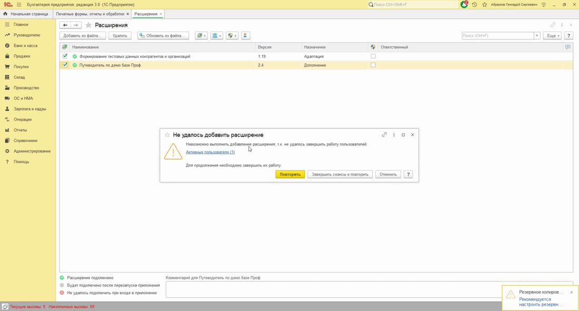Add Расширения page to favorites star
This screenshot has height=311, width=579.
[x=88, y=25]
